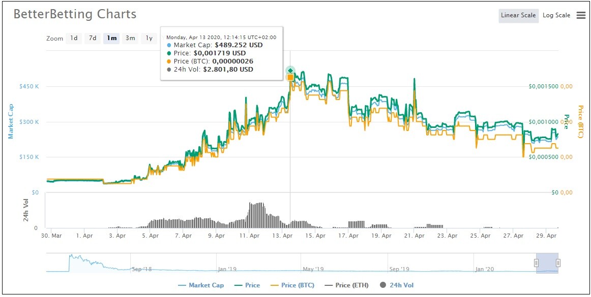The image size is (591, 297).
Task: Toggle the green Price series in legend
Action: click(x=247, y=285)
